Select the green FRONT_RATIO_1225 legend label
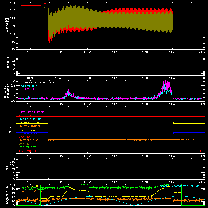 click(x=34, y=188)
